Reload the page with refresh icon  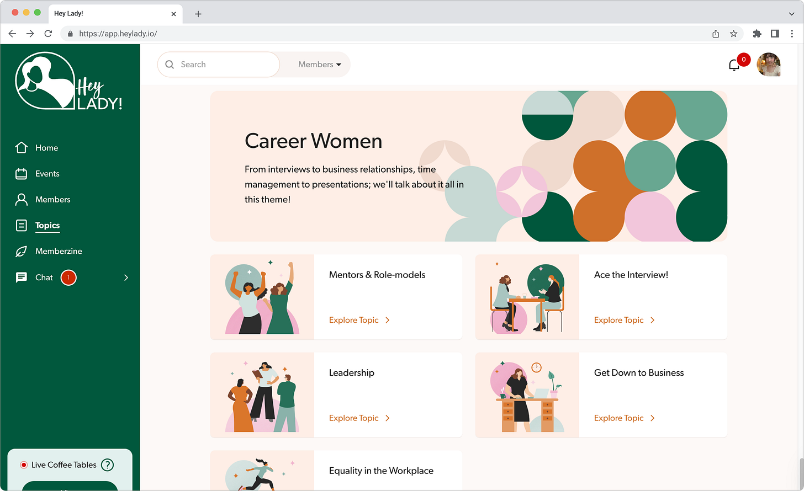(x=48, y=34)
